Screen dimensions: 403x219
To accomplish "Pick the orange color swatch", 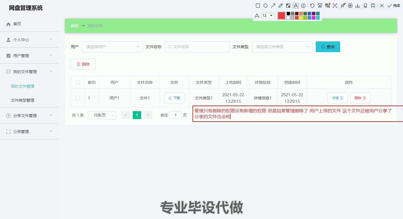I will tap(301, 13).
